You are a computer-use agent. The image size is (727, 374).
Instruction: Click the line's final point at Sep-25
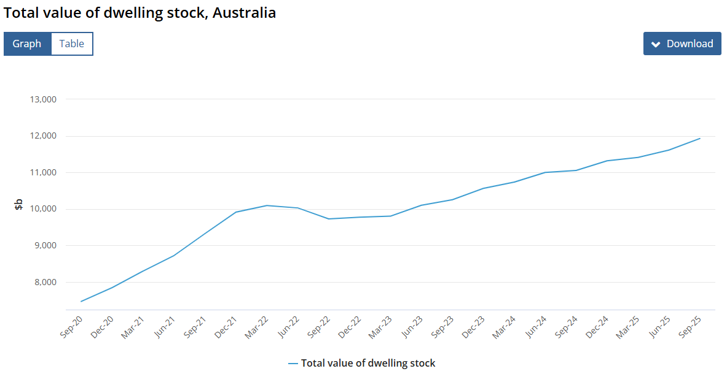pos(700,139)
